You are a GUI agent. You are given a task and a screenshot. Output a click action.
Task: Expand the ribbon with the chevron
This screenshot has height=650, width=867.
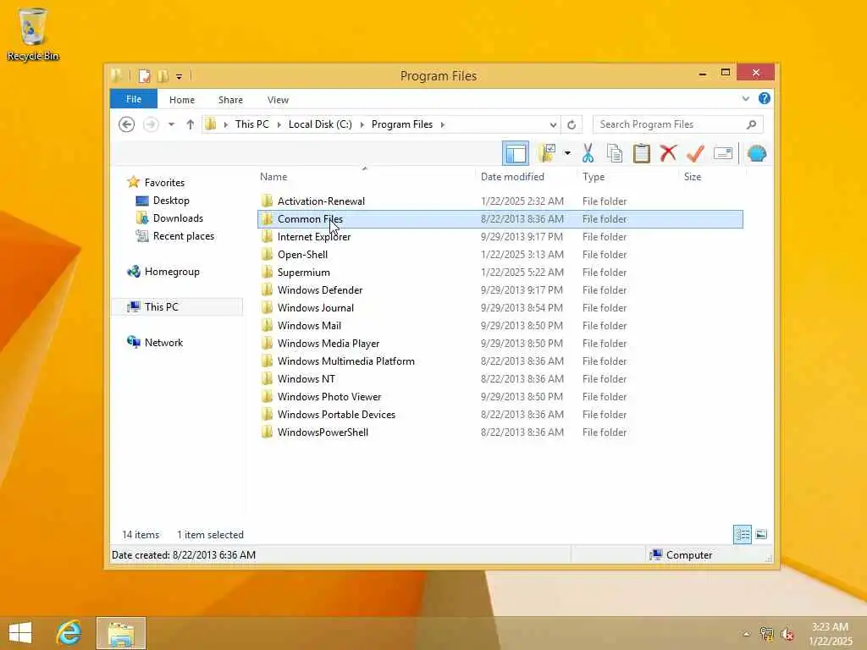[x=746, y=99]
